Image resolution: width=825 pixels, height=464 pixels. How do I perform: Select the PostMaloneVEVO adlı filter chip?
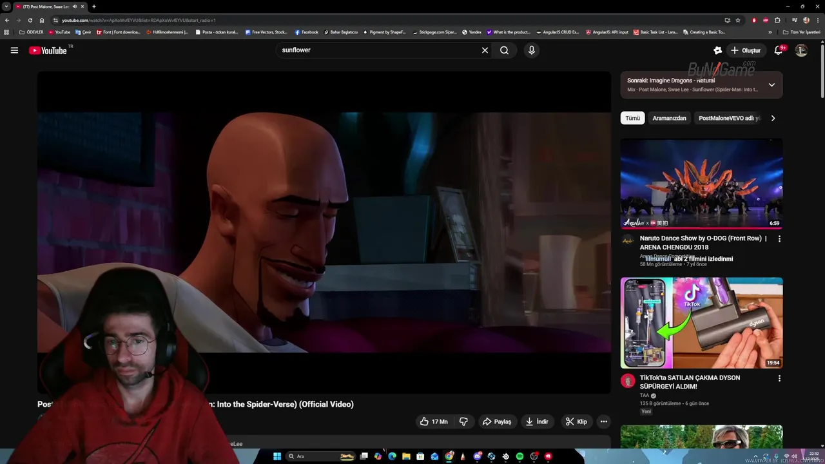pos(728,118)
